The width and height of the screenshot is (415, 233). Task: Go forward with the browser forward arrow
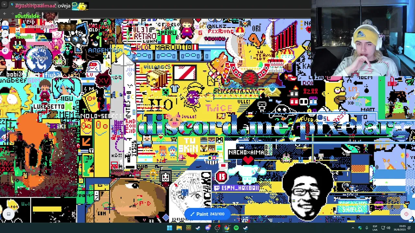(x=12, y=14)
